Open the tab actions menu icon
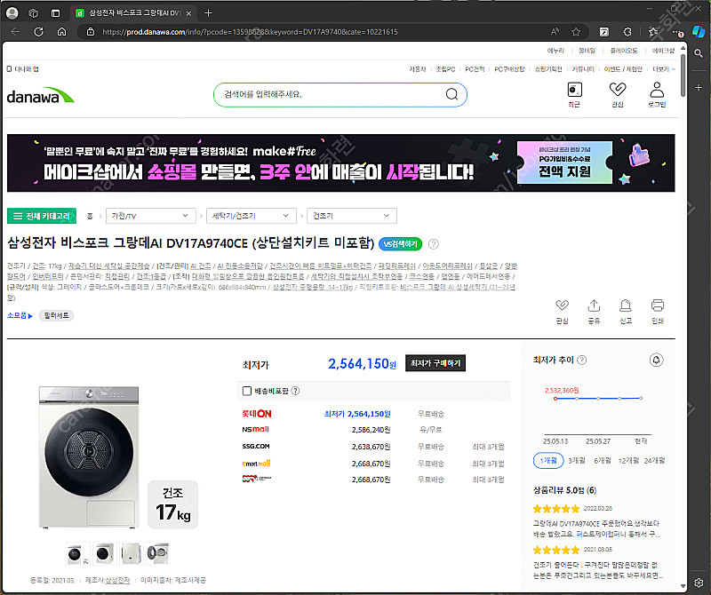The image size is (711, 595). [55, 13]
